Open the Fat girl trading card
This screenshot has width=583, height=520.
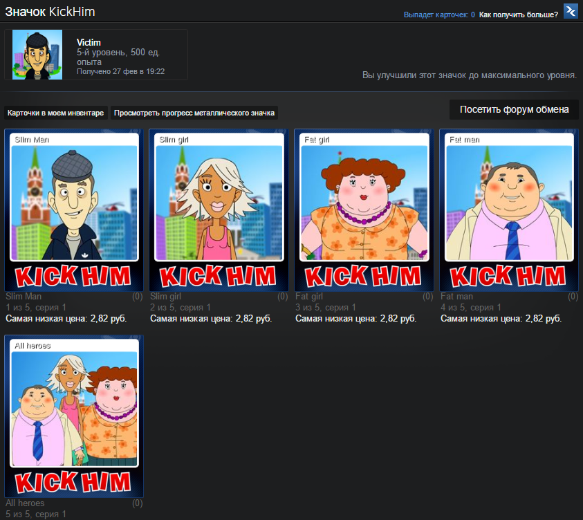coord(364,210)
